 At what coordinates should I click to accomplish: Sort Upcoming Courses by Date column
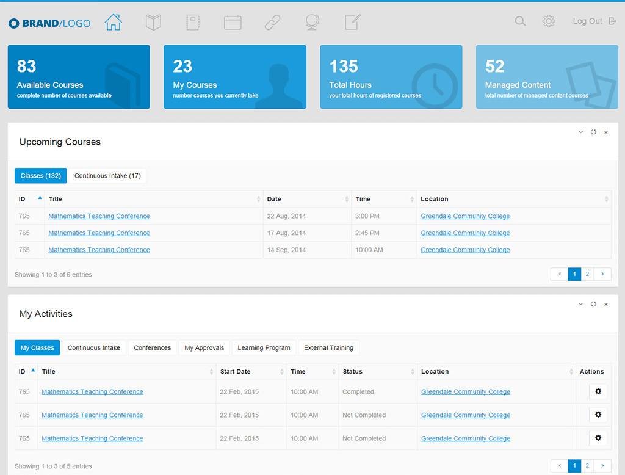(x=307, y=199)
